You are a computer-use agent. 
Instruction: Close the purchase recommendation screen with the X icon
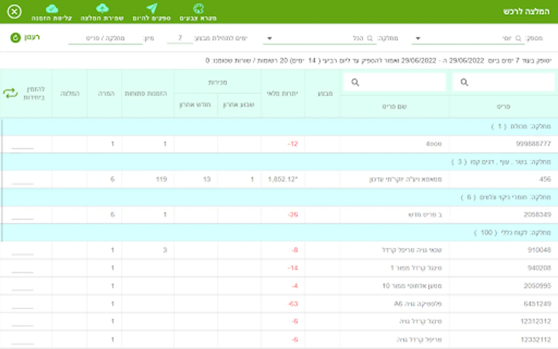[x=14, y=12]
